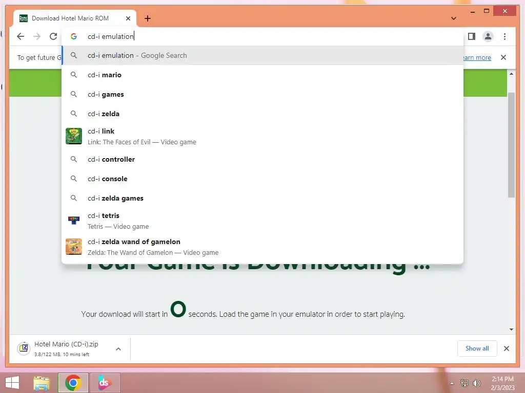The image size is (525, 393).
Task: Reload the current page
Action: pos(53,36)
